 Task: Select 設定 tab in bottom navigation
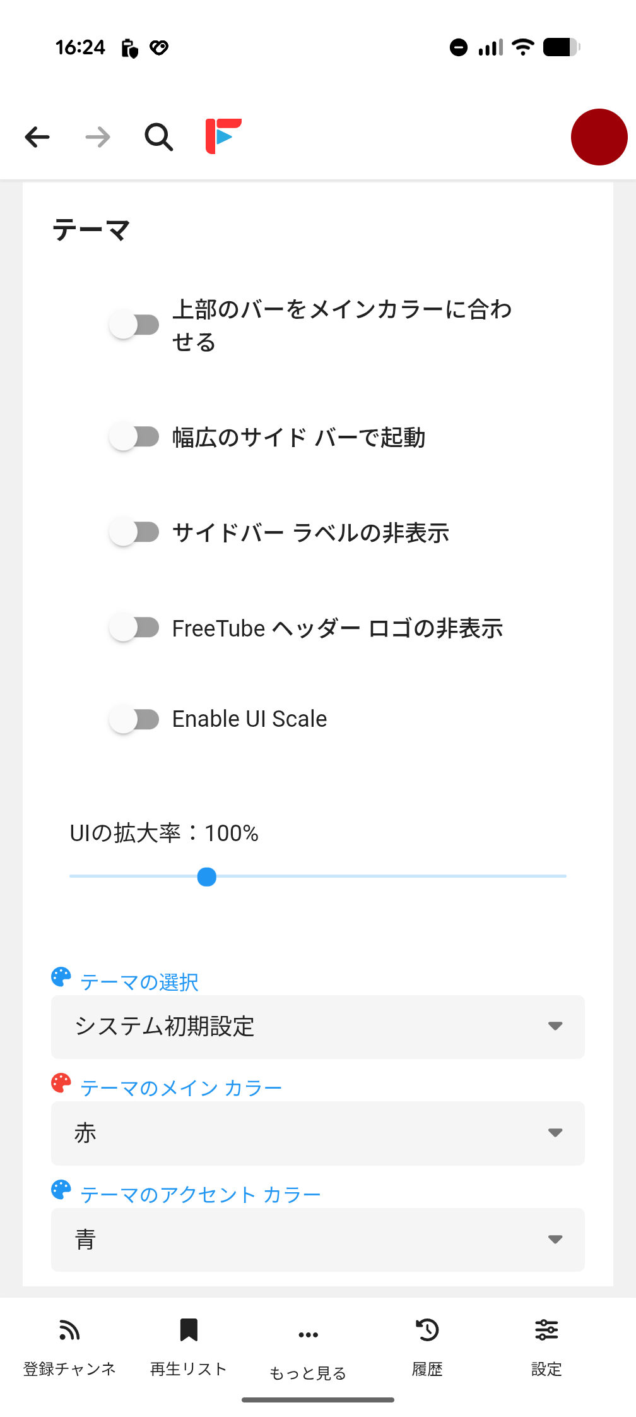[x=546, y=1345]
